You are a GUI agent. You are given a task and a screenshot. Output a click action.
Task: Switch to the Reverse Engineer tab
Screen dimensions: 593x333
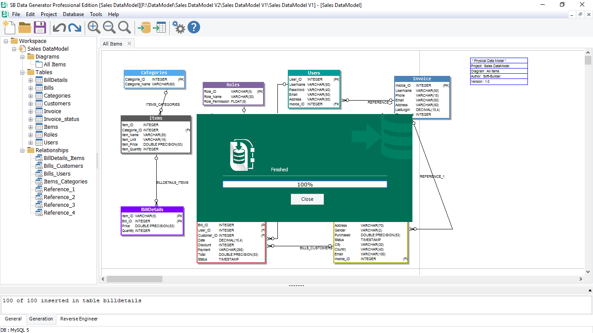coord(79,319)
